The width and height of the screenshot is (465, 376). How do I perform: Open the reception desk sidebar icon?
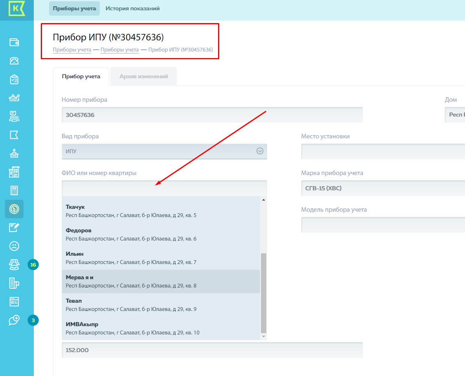click(x=14, y=154)
